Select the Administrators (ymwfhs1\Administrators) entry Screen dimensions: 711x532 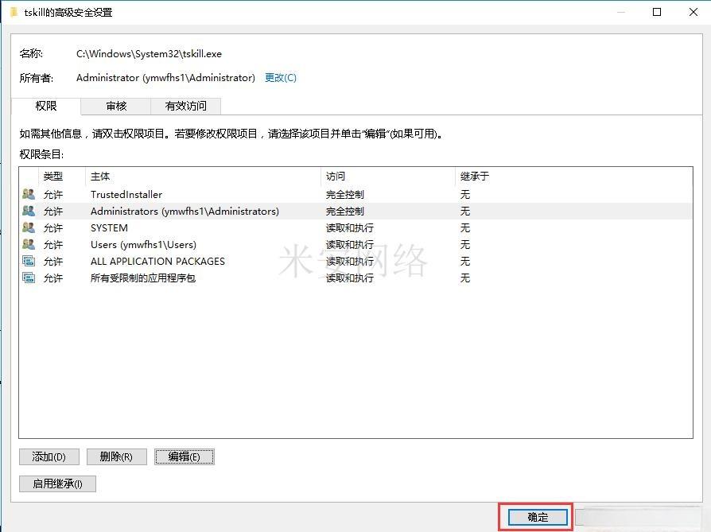(x=356, y=212)
